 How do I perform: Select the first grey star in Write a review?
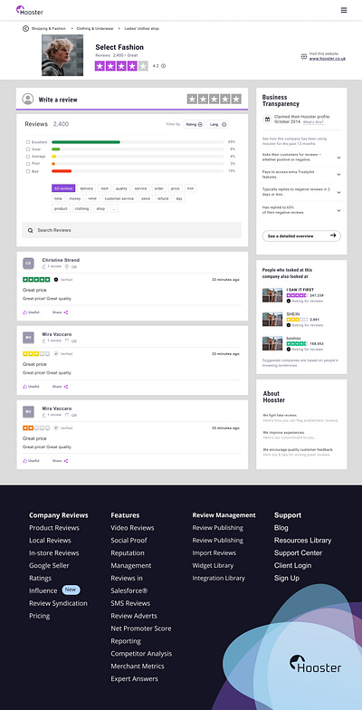192,100
